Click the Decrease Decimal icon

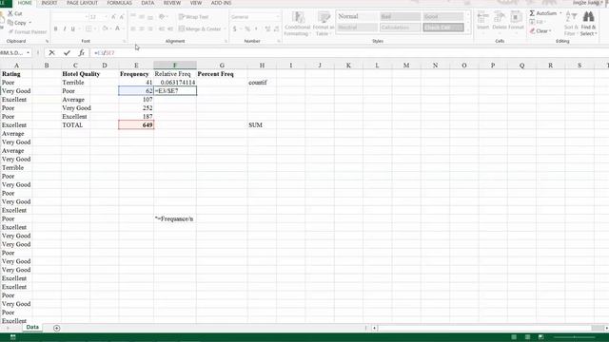(276, 29)
